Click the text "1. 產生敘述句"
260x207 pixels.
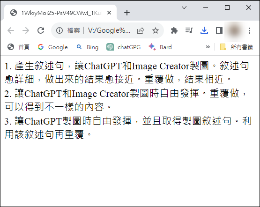34,66
